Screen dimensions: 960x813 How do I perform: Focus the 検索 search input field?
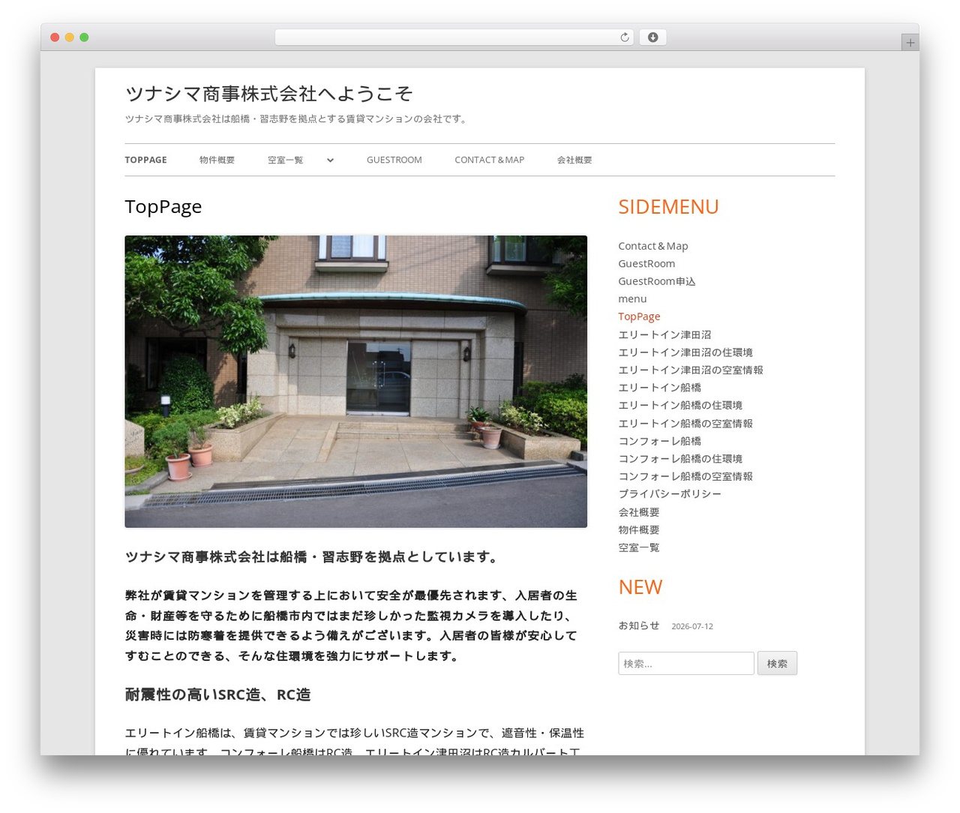click(x=686, y=664)
